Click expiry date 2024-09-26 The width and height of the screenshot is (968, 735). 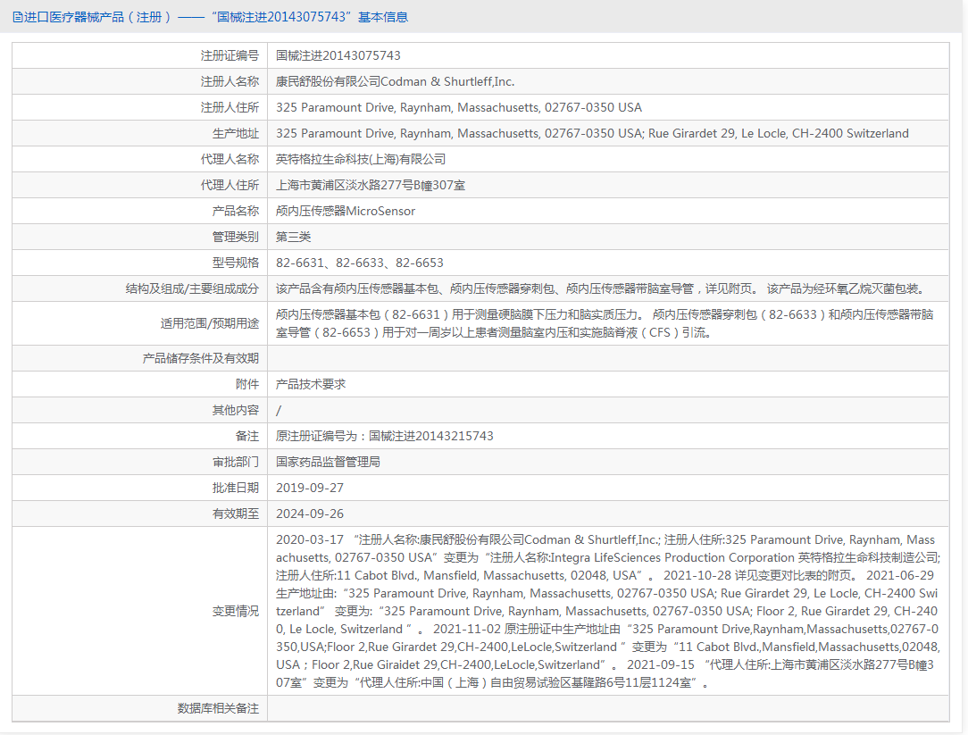pos(309,514)
